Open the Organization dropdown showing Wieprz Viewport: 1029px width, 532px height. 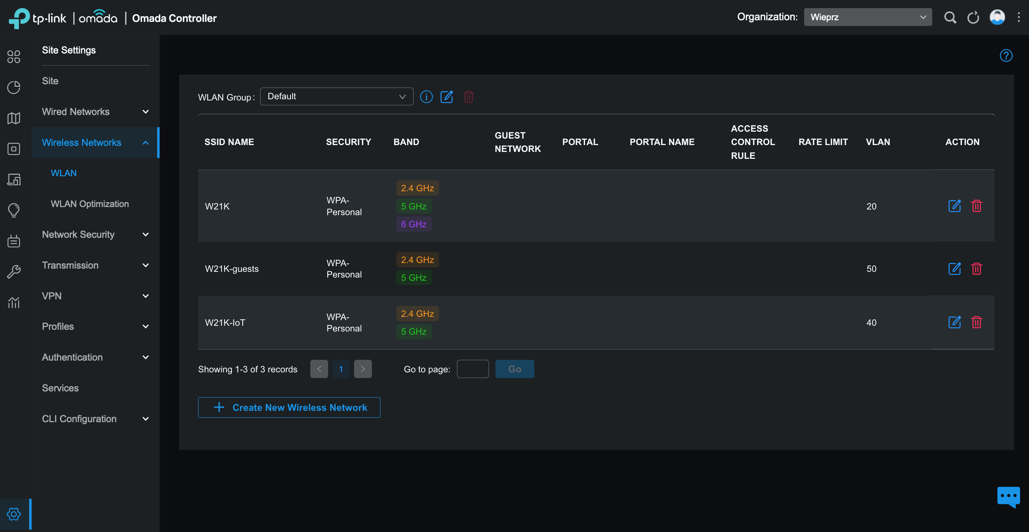pos(868,17)
